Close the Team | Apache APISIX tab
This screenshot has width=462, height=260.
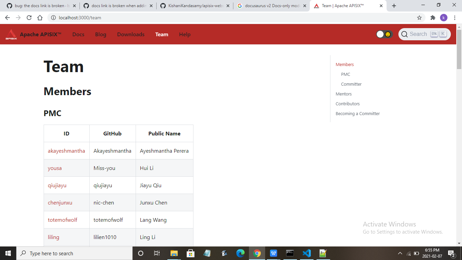(381, 6)
